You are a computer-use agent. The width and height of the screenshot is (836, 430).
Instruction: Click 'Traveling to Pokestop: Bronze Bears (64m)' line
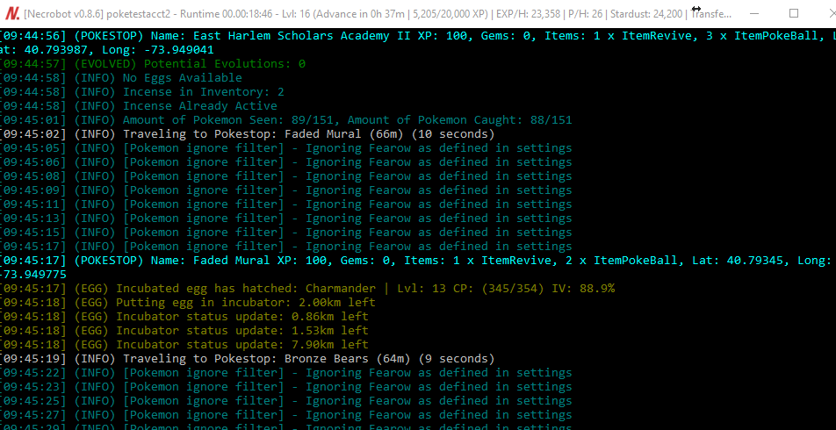click(248, 359)
